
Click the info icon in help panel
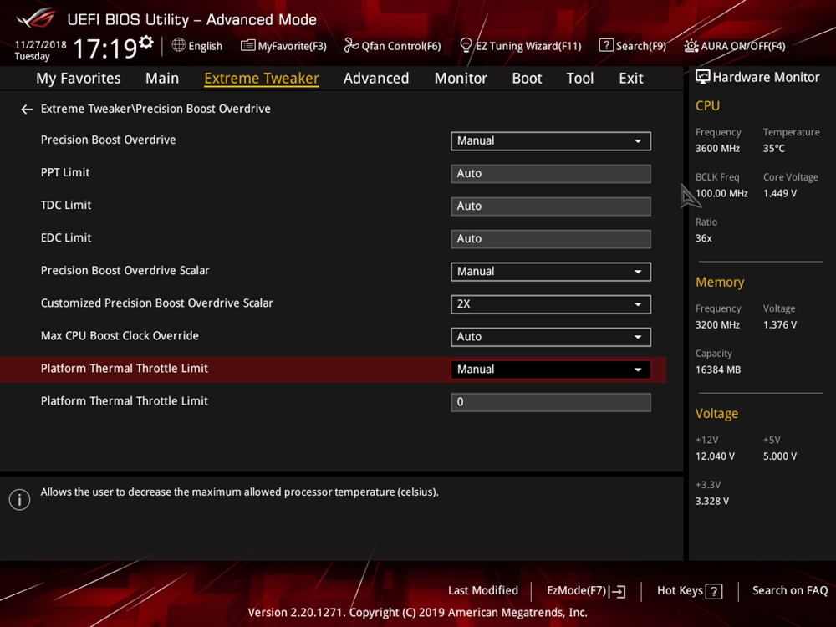pos(20,500)
